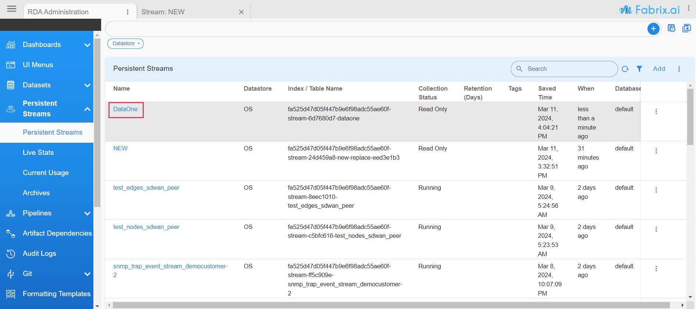Open the hamburger menu icon
The height and width of the screenshot is (309, 696).
click(x=12, y=9)
